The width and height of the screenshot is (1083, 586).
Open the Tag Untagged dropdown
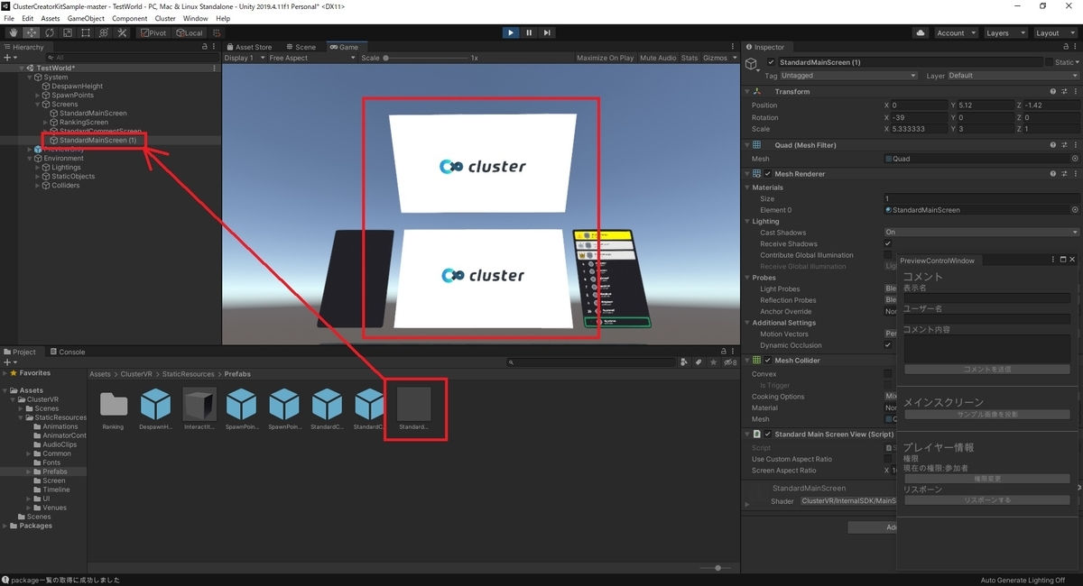(849, 76)
